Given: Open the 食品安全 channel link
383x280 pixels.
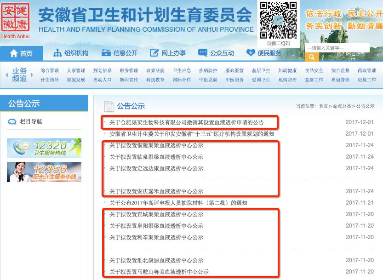Looking at the screenshot, I should [314, 71].
